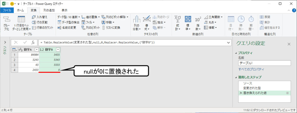Click the 統計 (Statistics) icon

(178, 19)
